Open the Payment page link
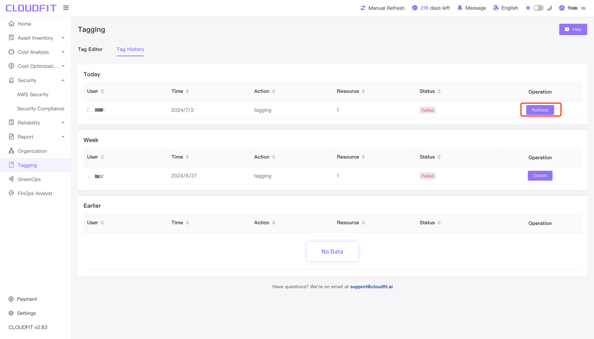 coord(27,299)
